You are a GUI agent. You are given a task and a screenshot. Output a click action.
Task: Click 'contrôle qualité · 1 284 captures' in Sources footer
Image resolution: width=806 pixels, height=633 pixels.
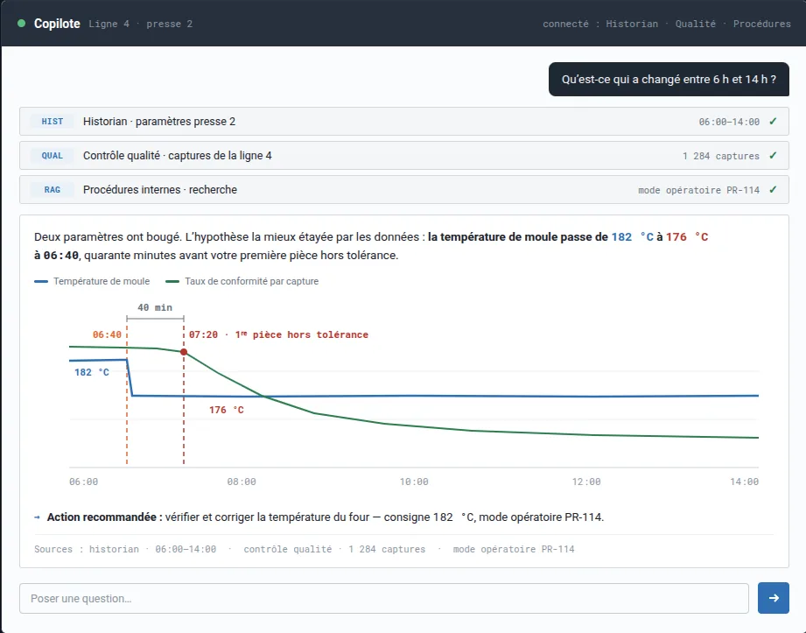(x=334, y=549)
